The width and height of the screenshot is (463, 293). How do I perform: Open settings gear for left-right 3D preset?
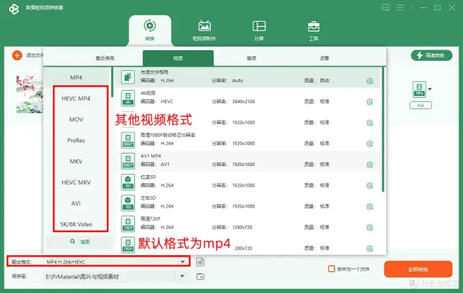(x=370, y=206)
